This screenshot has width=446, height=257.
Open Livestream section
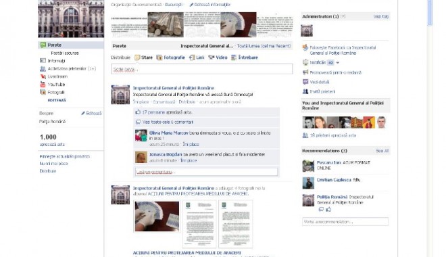tap(57, 76)
